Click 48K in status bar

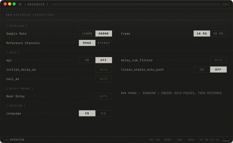click(180, 140)
